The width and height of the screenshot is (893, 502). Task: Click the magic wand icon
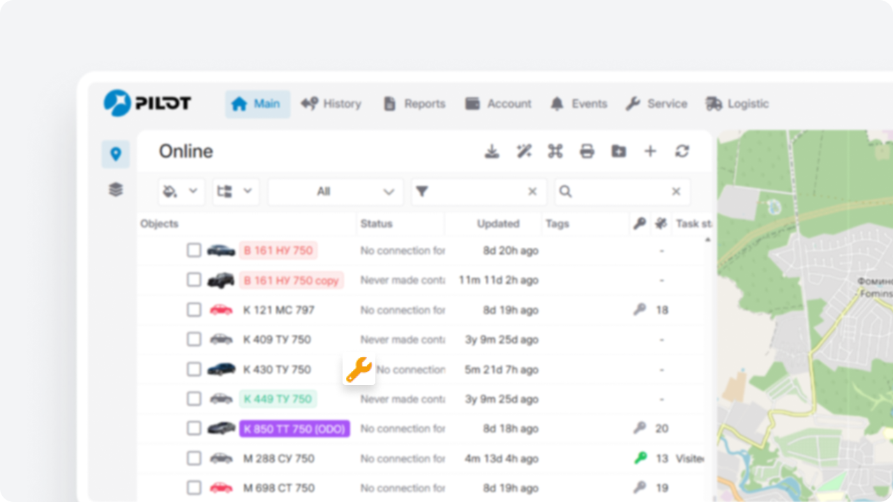[524, 151]
